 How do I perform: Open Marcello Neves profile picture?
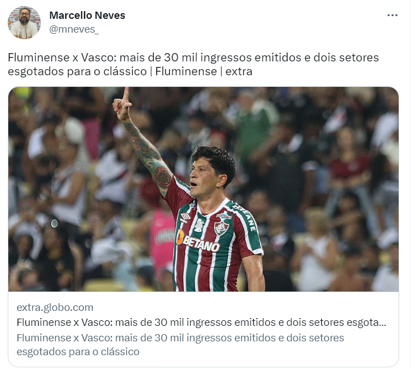[x=24, y=23]
